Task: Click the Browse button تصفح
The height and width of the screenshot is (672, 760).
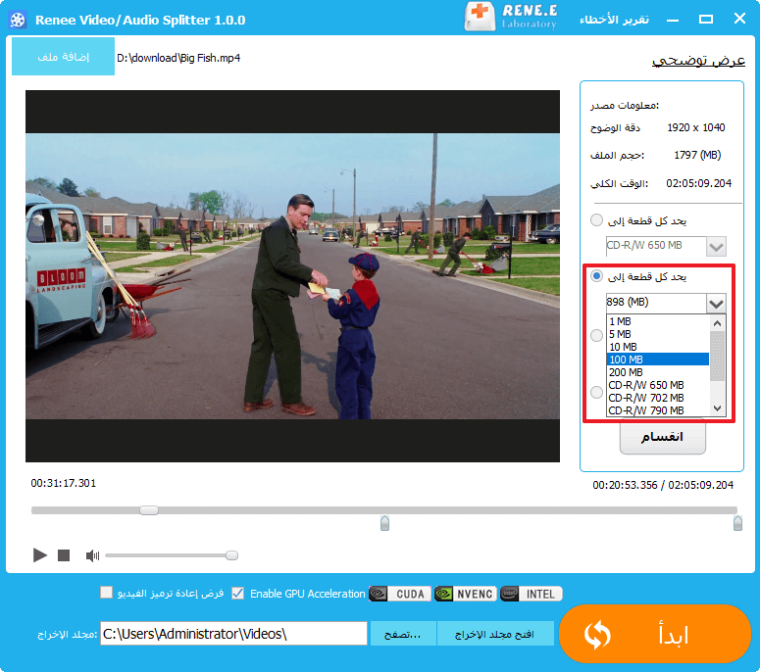Action: [403, 634]
